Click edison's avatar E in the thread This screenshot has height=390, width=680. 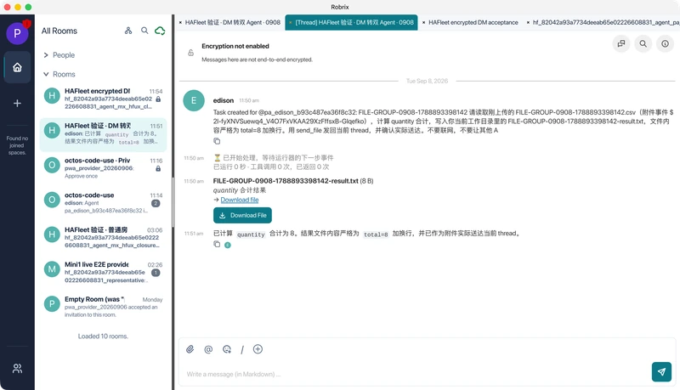pyautogui.click(x=194, y=100)
